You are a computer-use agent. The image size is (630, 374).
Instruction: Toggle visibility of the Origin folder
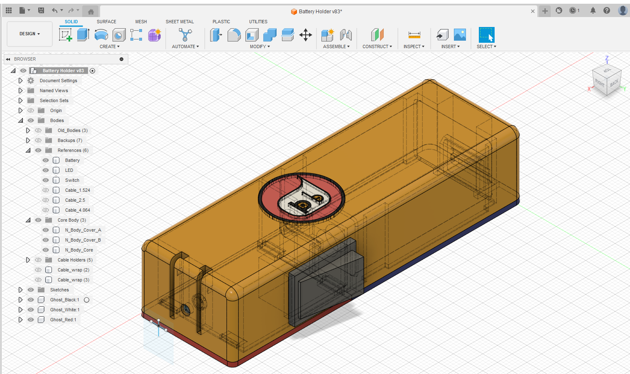[x=31, y=110]
